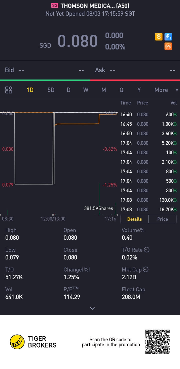Tap the Mkt Cap value 2.12B
Image resolution: width=180 pixels, height=369 pixels.
coord(129,277)
